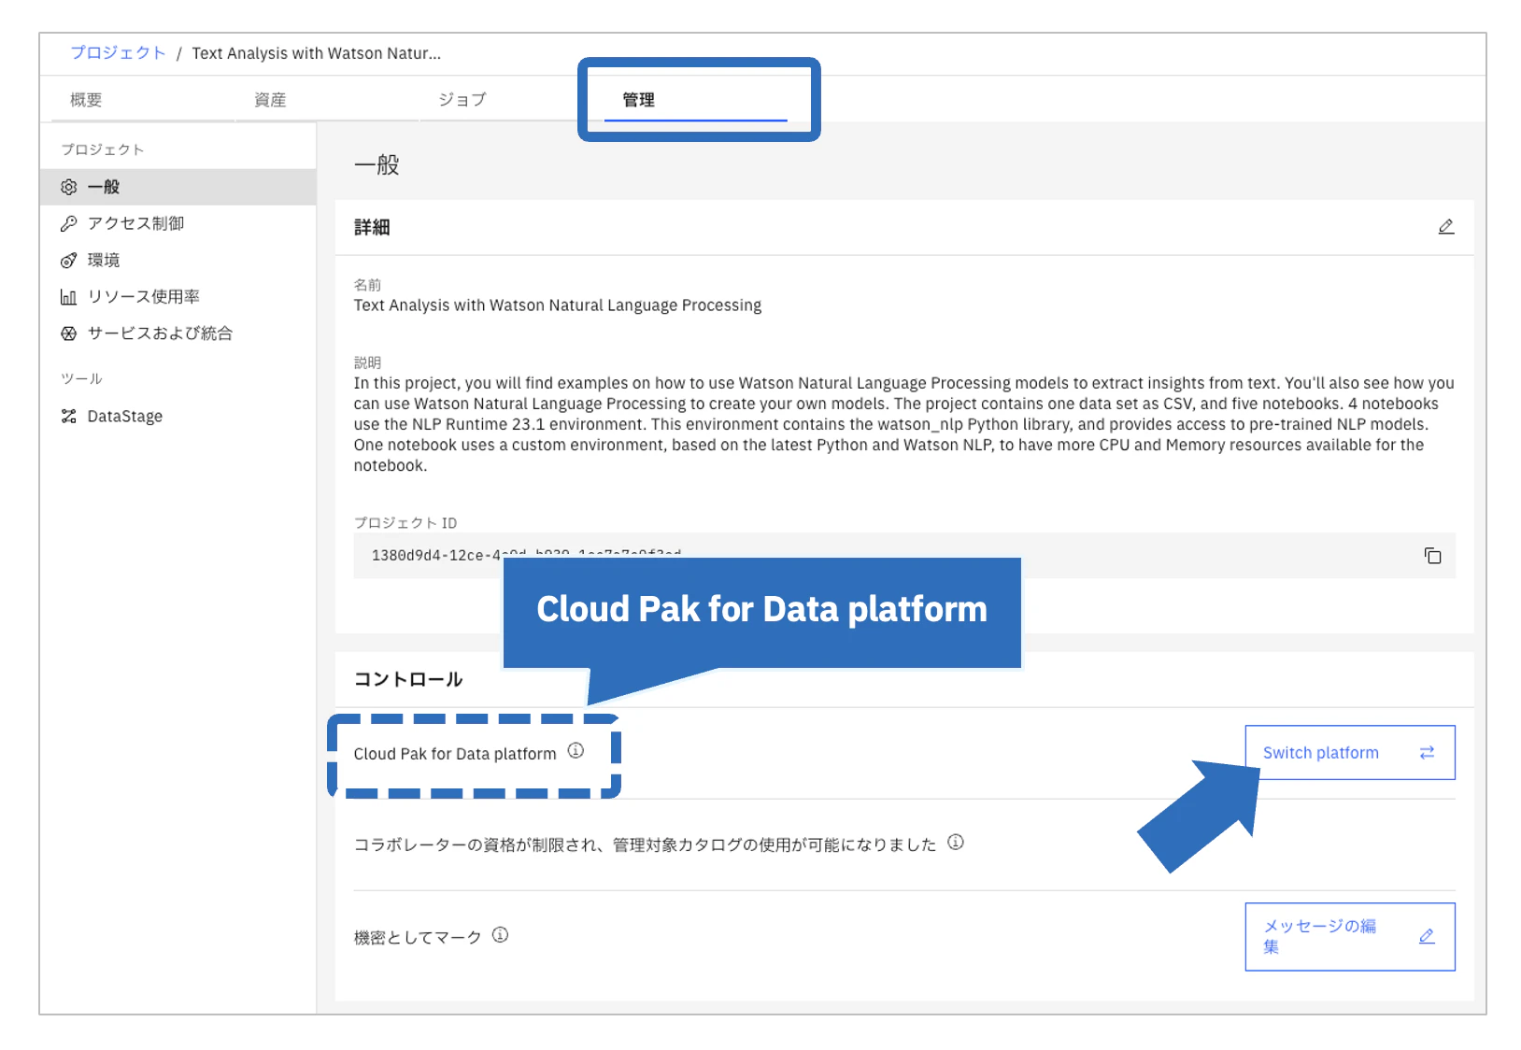Select 一般 in the sidebar
The height and width of the screenshot is (1050, 1521).
point(178,187)
